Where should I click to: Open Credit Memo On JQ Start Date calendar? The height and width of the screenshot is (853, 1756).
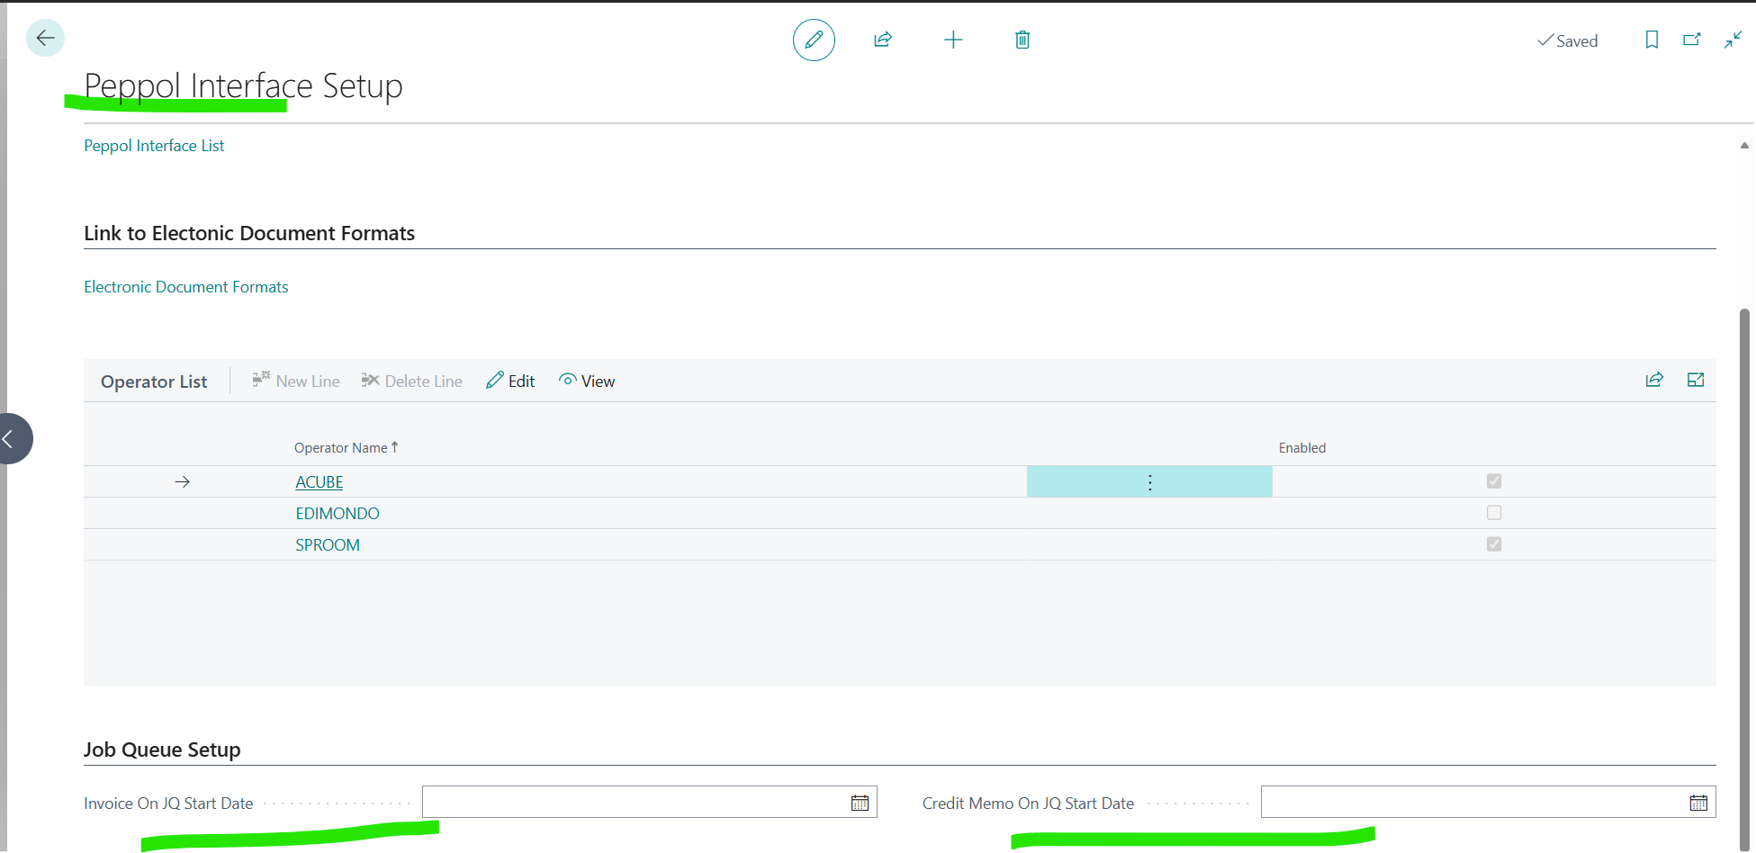tap(1698, 803)
